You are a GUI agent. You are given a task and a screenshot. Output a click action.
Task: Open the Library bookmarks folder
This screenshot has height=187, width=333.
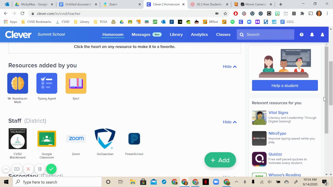82,22
